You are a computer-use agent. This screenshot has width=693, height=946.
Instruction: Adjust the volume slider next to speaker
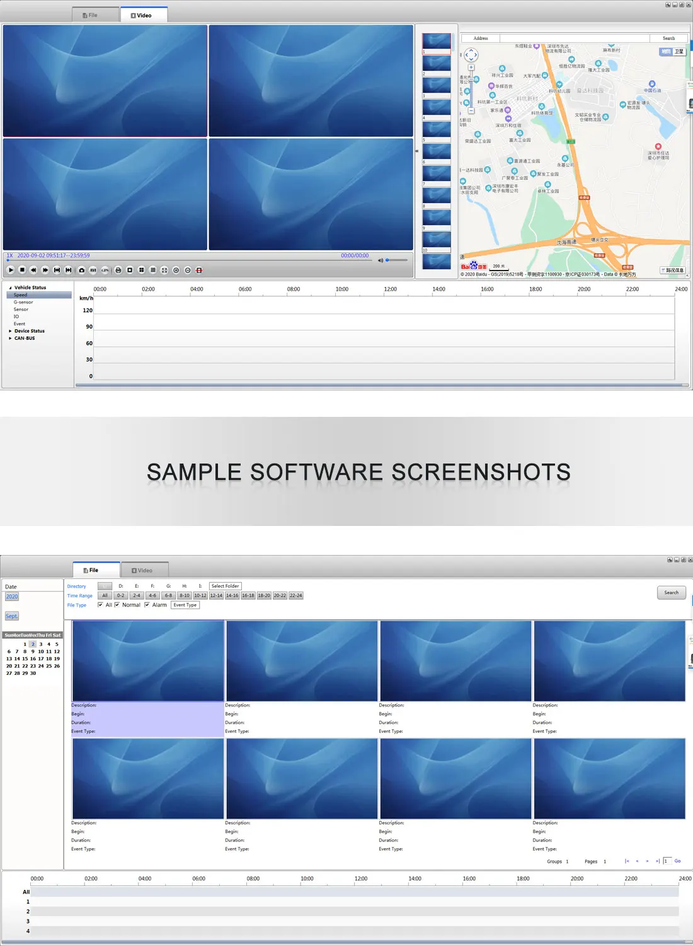point(397,260)
